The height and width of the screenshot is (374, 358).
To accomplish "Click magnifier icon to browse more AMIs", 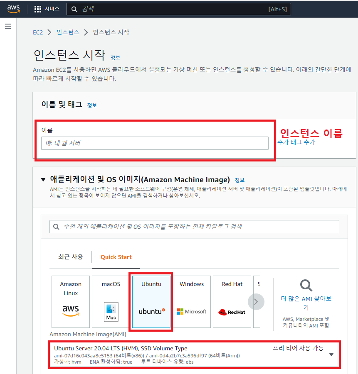I will [306, 286].
